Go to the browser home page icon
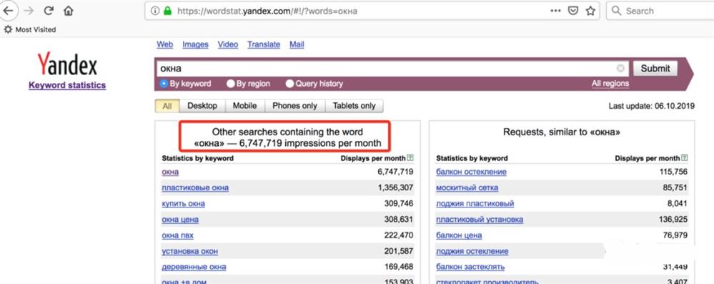This screenshot has height=284, width=714. point(69,11)
